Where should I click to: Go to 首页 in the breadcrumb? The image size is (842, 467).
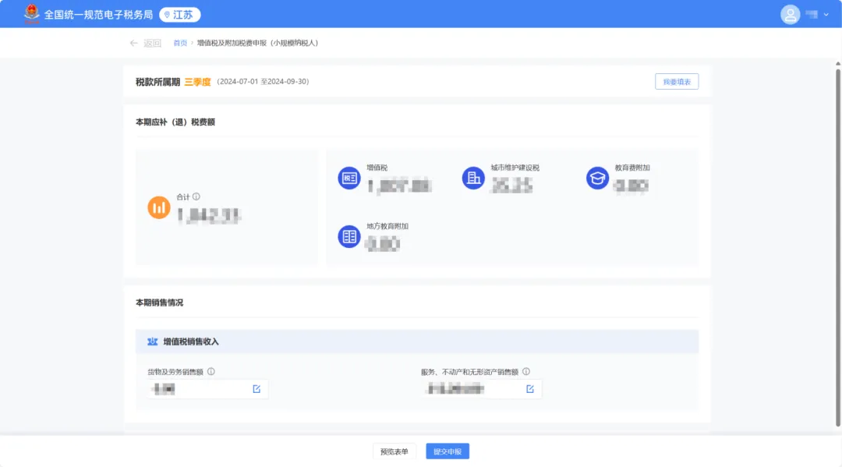180,43
